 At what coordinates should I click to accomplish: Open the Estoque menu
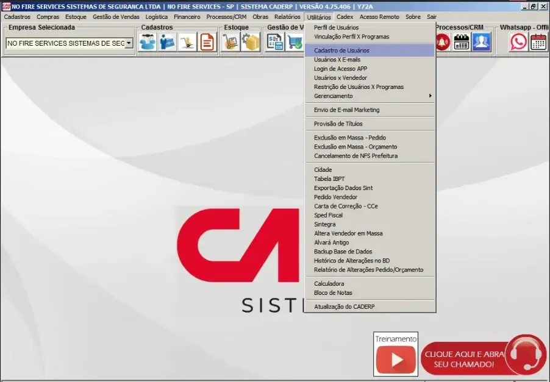tap(76, 17)
